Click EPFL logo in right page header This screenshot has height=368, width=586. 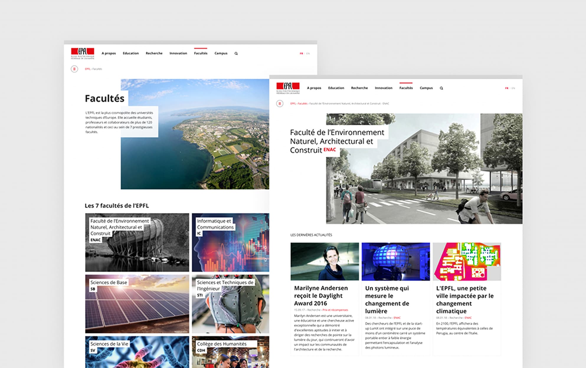click(x=288, y=88)
